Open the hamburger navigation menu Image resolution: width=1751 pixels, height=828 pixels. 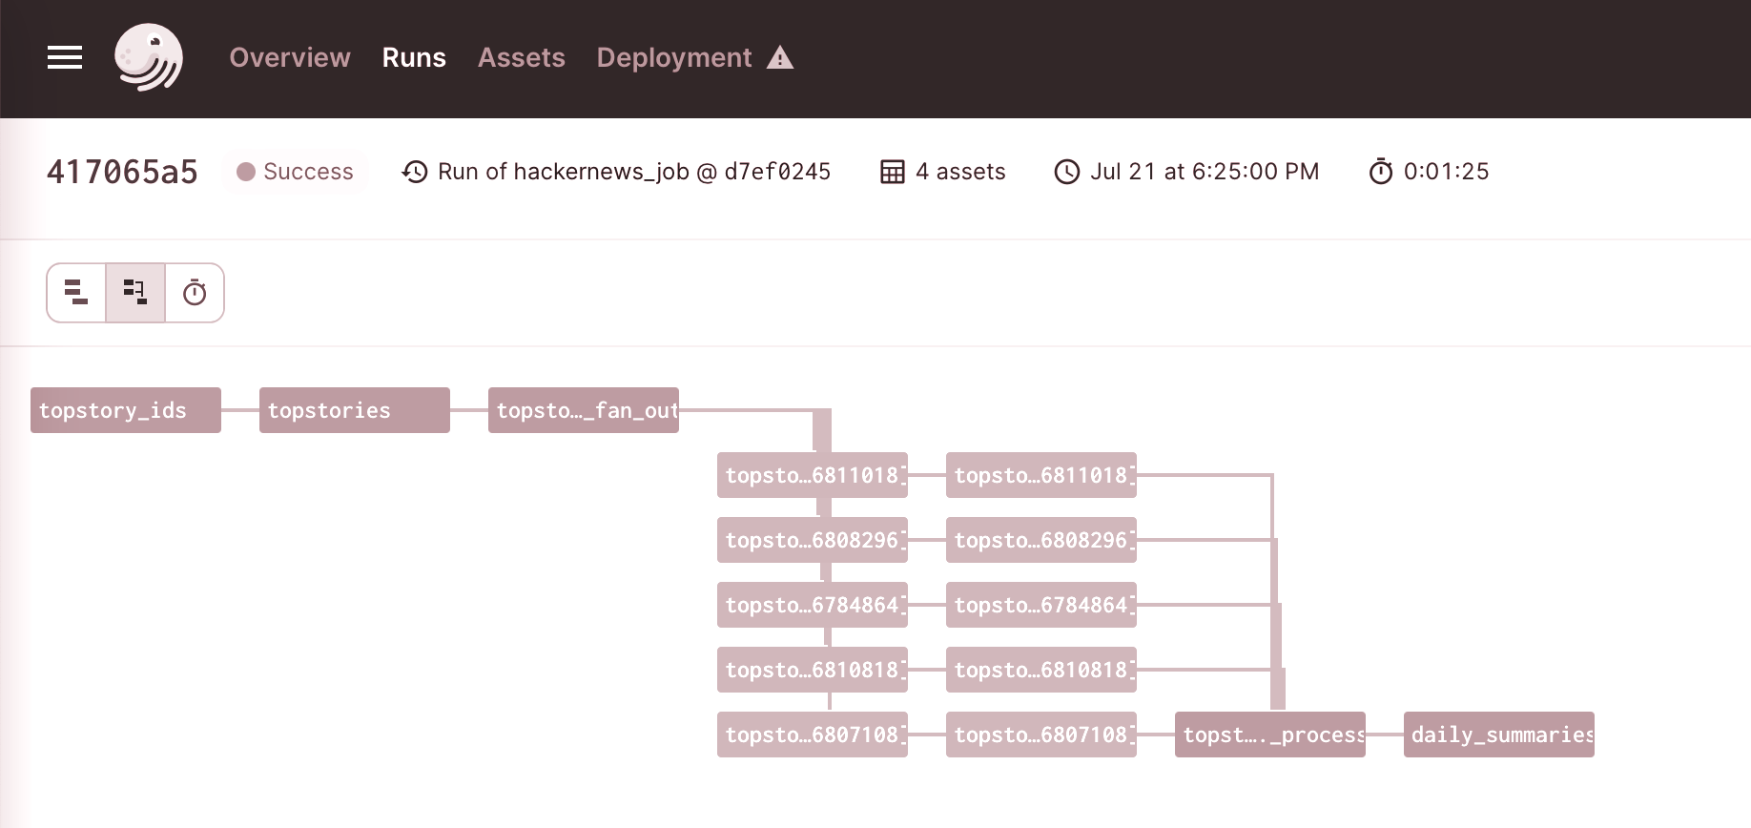click(x=65, y=58)
